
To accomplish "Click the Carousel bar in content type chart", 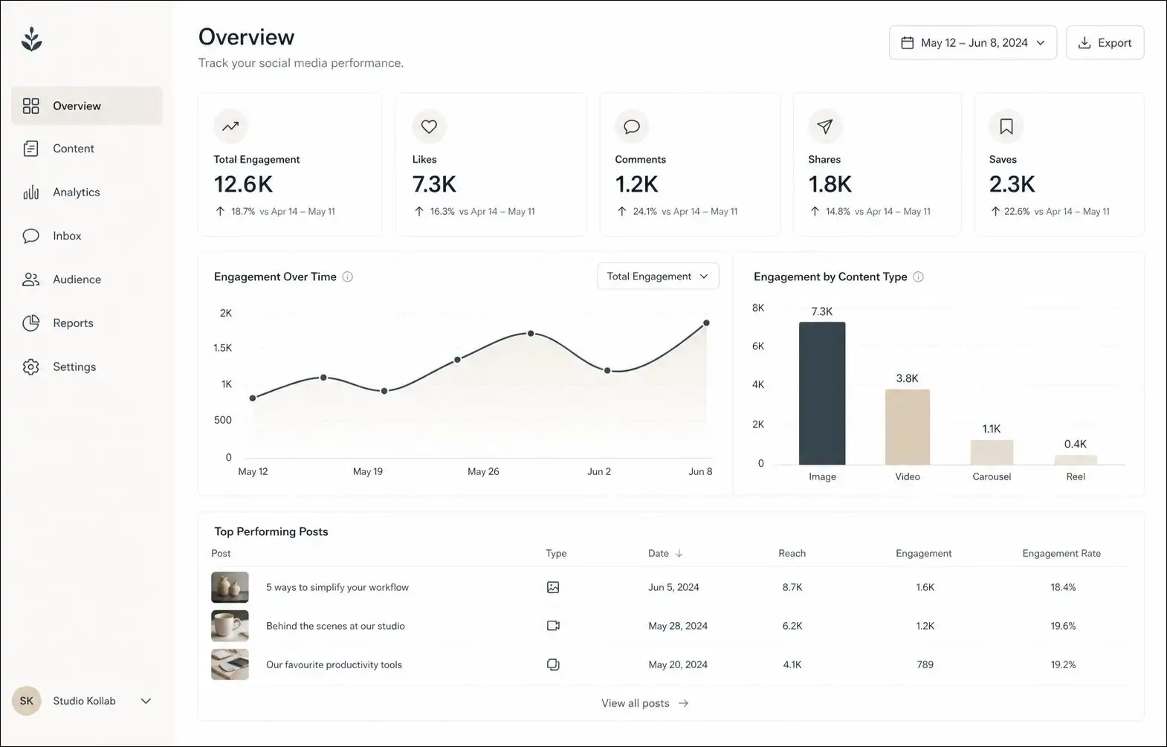I will (992, 453).
